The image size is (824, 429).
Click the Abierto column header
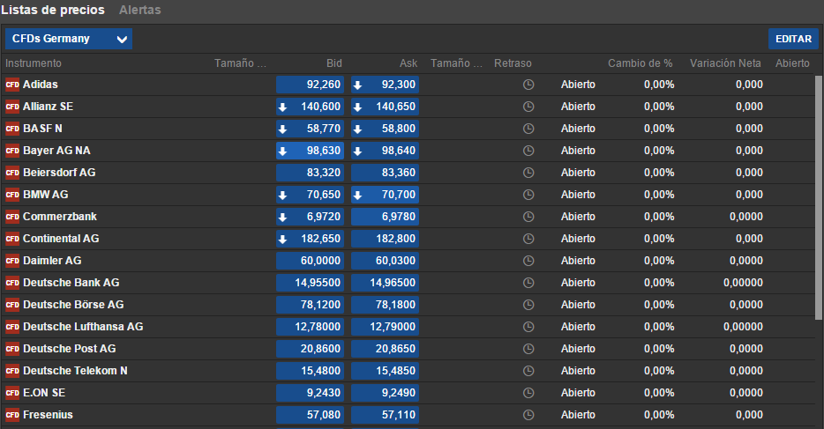click(x=792, y=63)
